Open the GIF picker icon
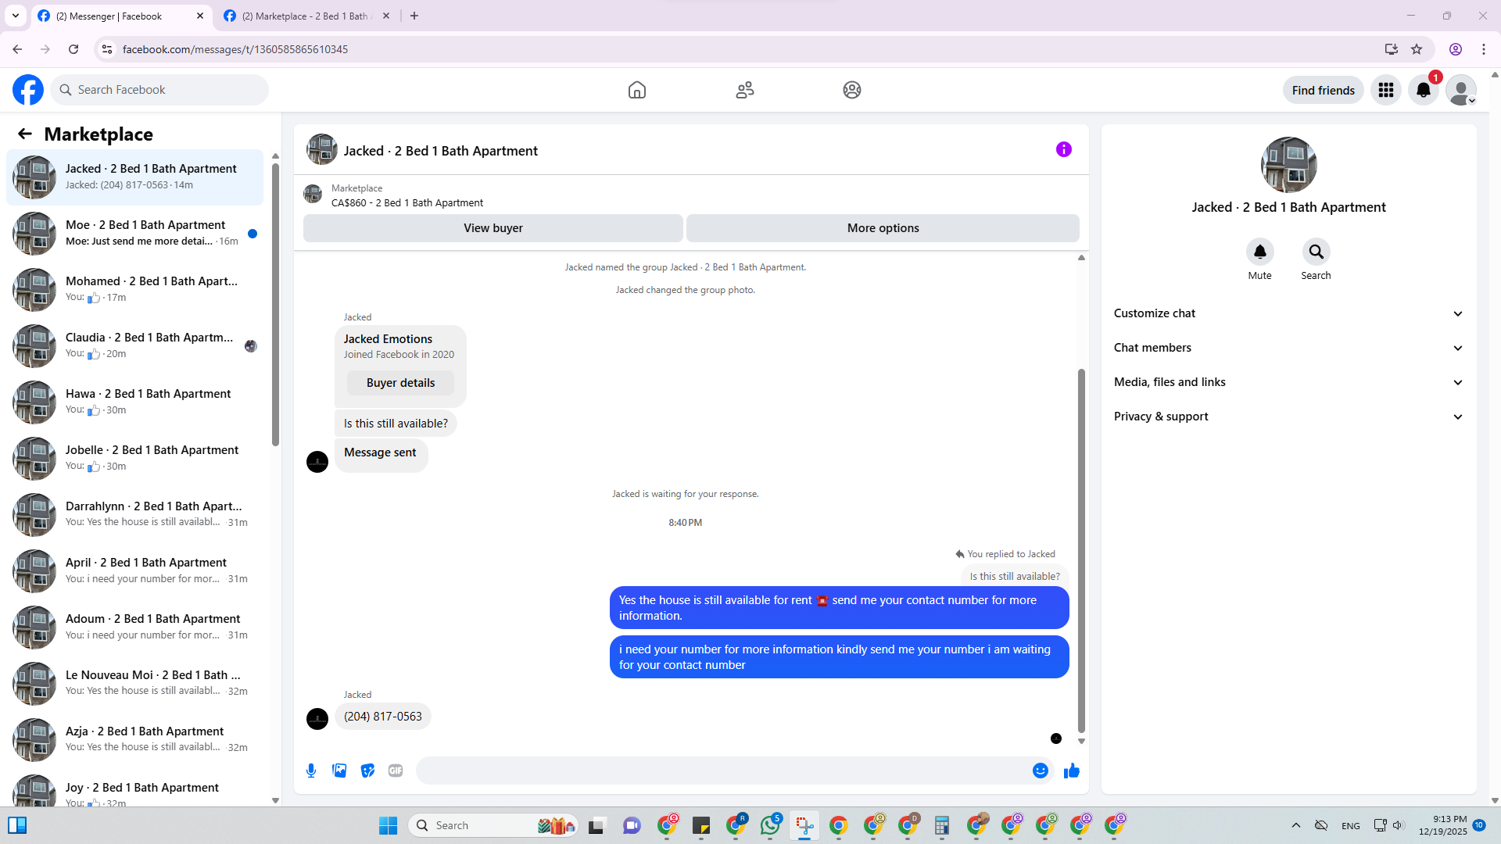Viewport: 1501px width, 844px height. click(x=396, y=771)
